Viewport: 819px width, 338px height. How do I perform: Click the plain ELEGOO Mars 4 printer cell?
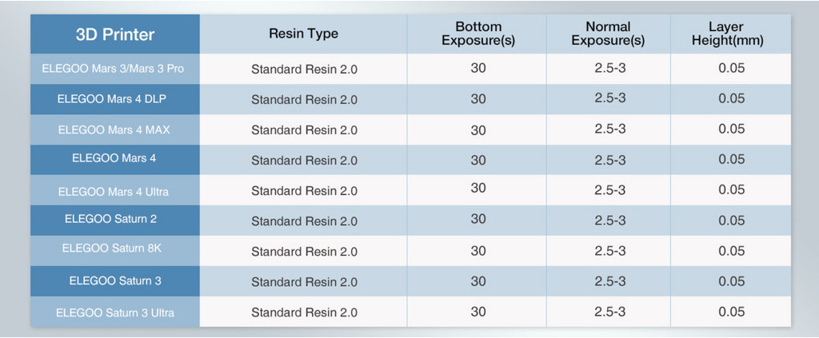point(115,158)
